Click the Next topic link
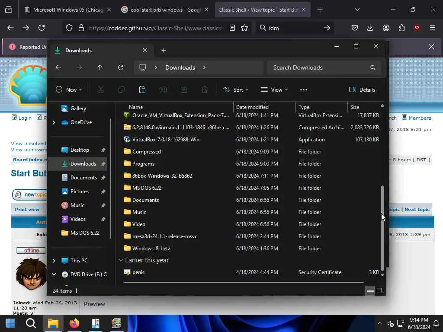The height and width of the screenshot is (332, 443). pos(417,210)
